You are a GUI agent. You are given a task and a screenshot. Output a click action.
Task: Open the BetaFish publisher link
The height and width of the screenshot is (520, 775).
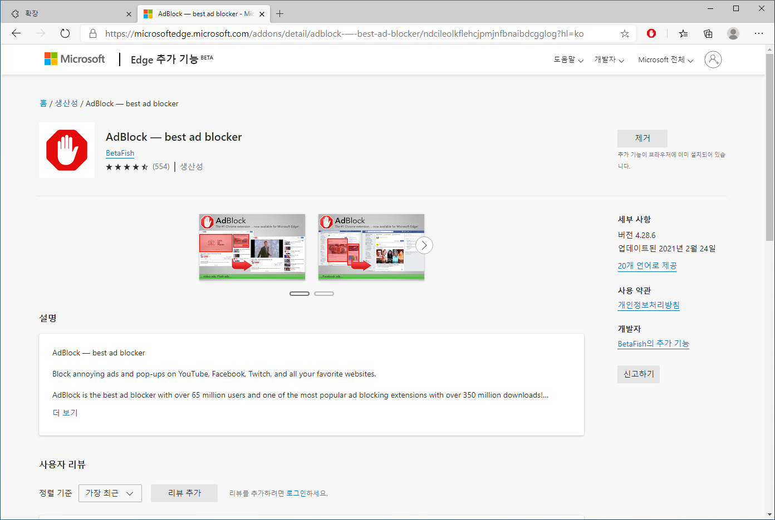tap(120, 153)
